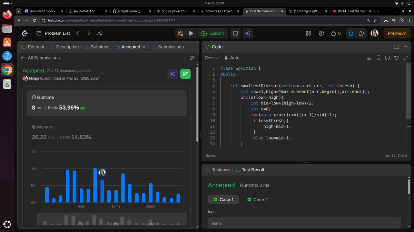
Task: Switch to the Solutions tab
Action: pyautogui.click(x=97, y=47)
